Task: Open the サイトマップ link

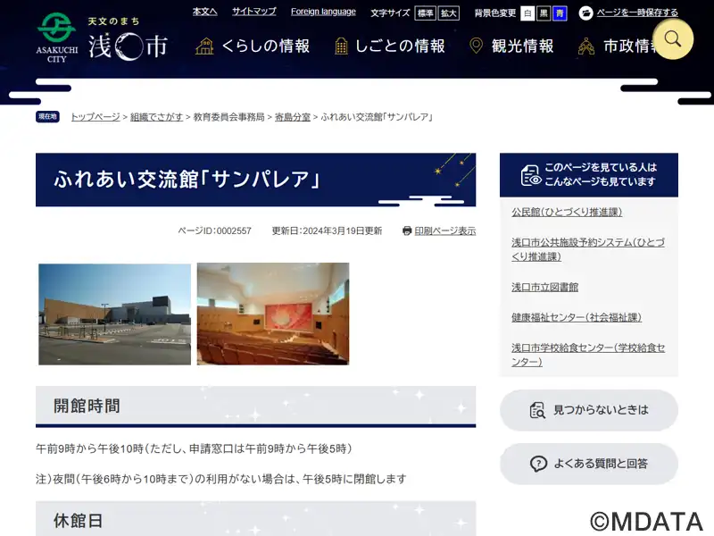Action: 253,12
